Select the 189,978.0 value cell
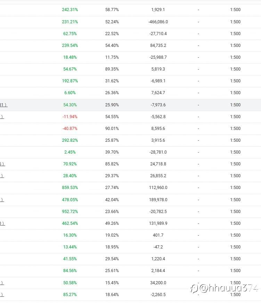 pyautogui.click(x=158, y=200)
